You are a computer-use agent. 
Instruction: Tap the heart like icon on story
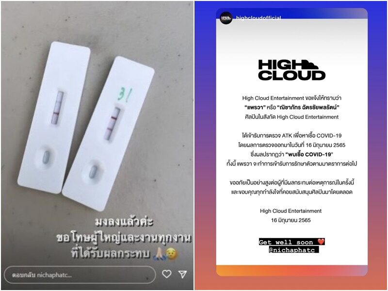pos(166,274)
